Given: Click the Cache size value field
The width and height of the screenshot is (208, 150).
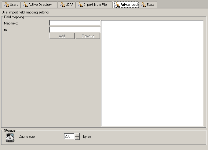Looking at the screenshot, I should click(x=69, y=137).
